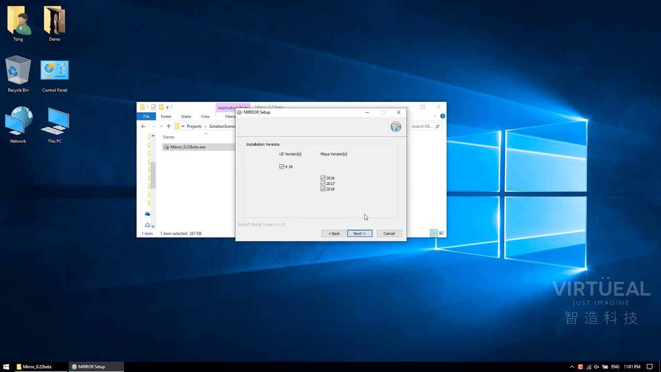The image size is (661, 372).
Task: Click Projects in the Explorer address path
Action: point(194,126)
